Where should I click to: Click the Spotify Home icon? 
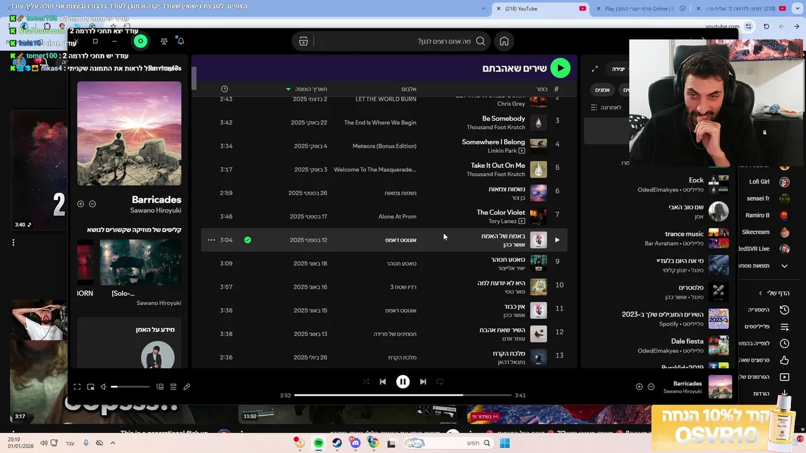coord(504,41)
